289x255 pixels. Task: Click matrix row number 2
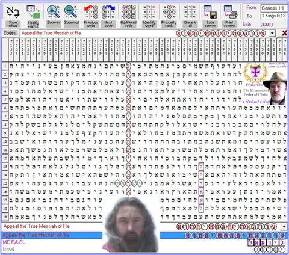(5, 75)
